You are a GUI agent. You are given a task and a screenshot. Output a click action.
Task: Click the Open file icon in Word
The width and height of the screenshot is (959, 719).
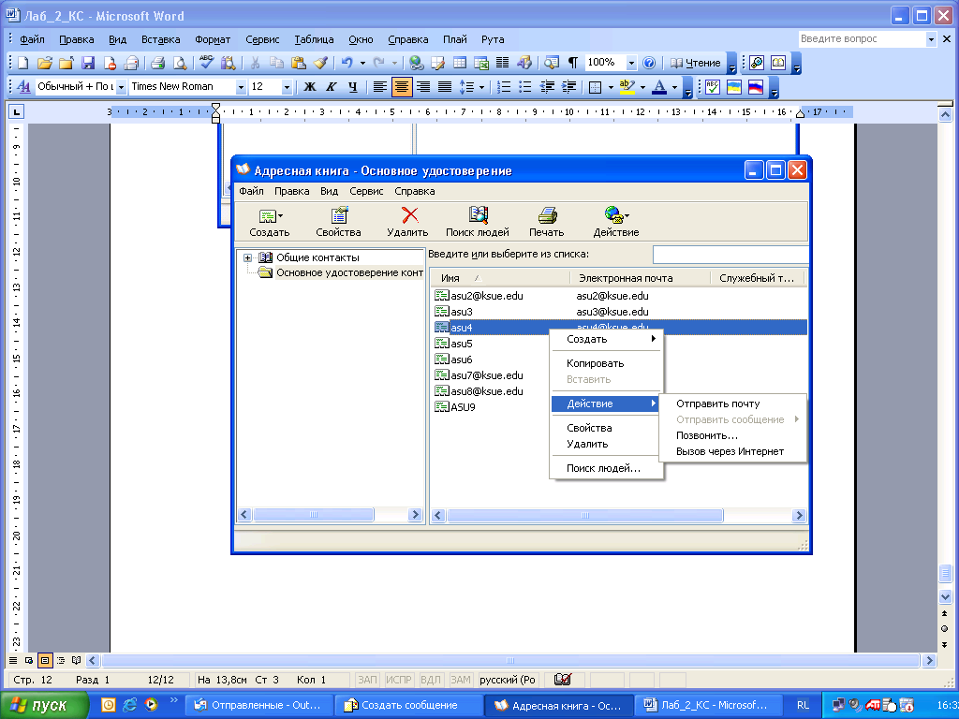click(x=45, y=63)
